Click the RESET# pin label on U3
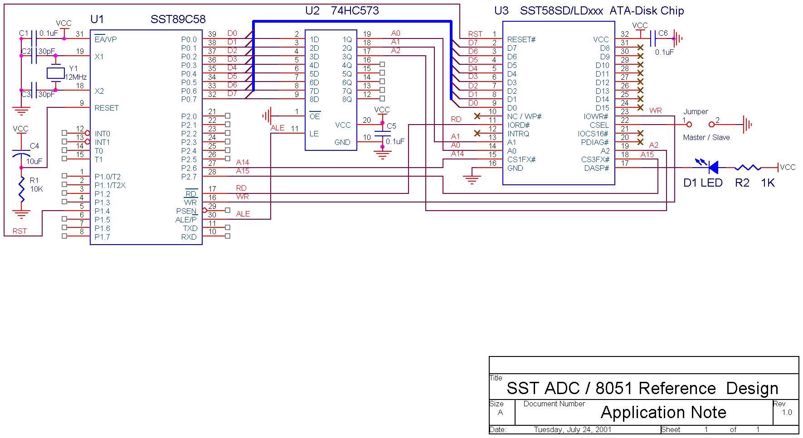 tap(521, 40)
